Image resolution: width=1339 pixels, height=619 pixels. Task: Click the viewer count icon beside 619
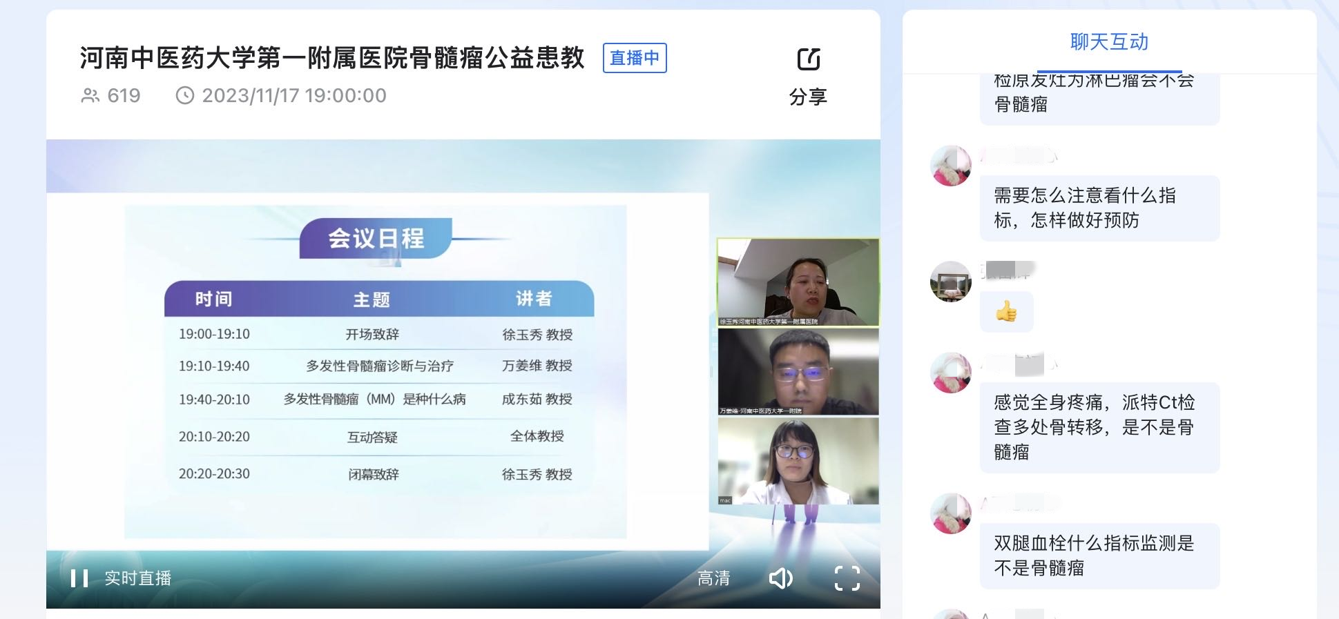pyautogui.click(x=90, y=95)
